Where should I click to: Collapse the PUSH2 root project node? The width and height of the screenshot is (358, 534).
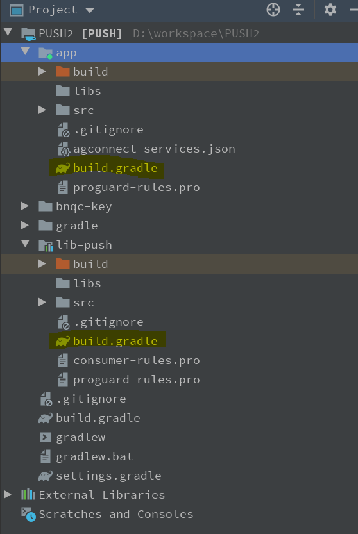click(x=8, y=33)
